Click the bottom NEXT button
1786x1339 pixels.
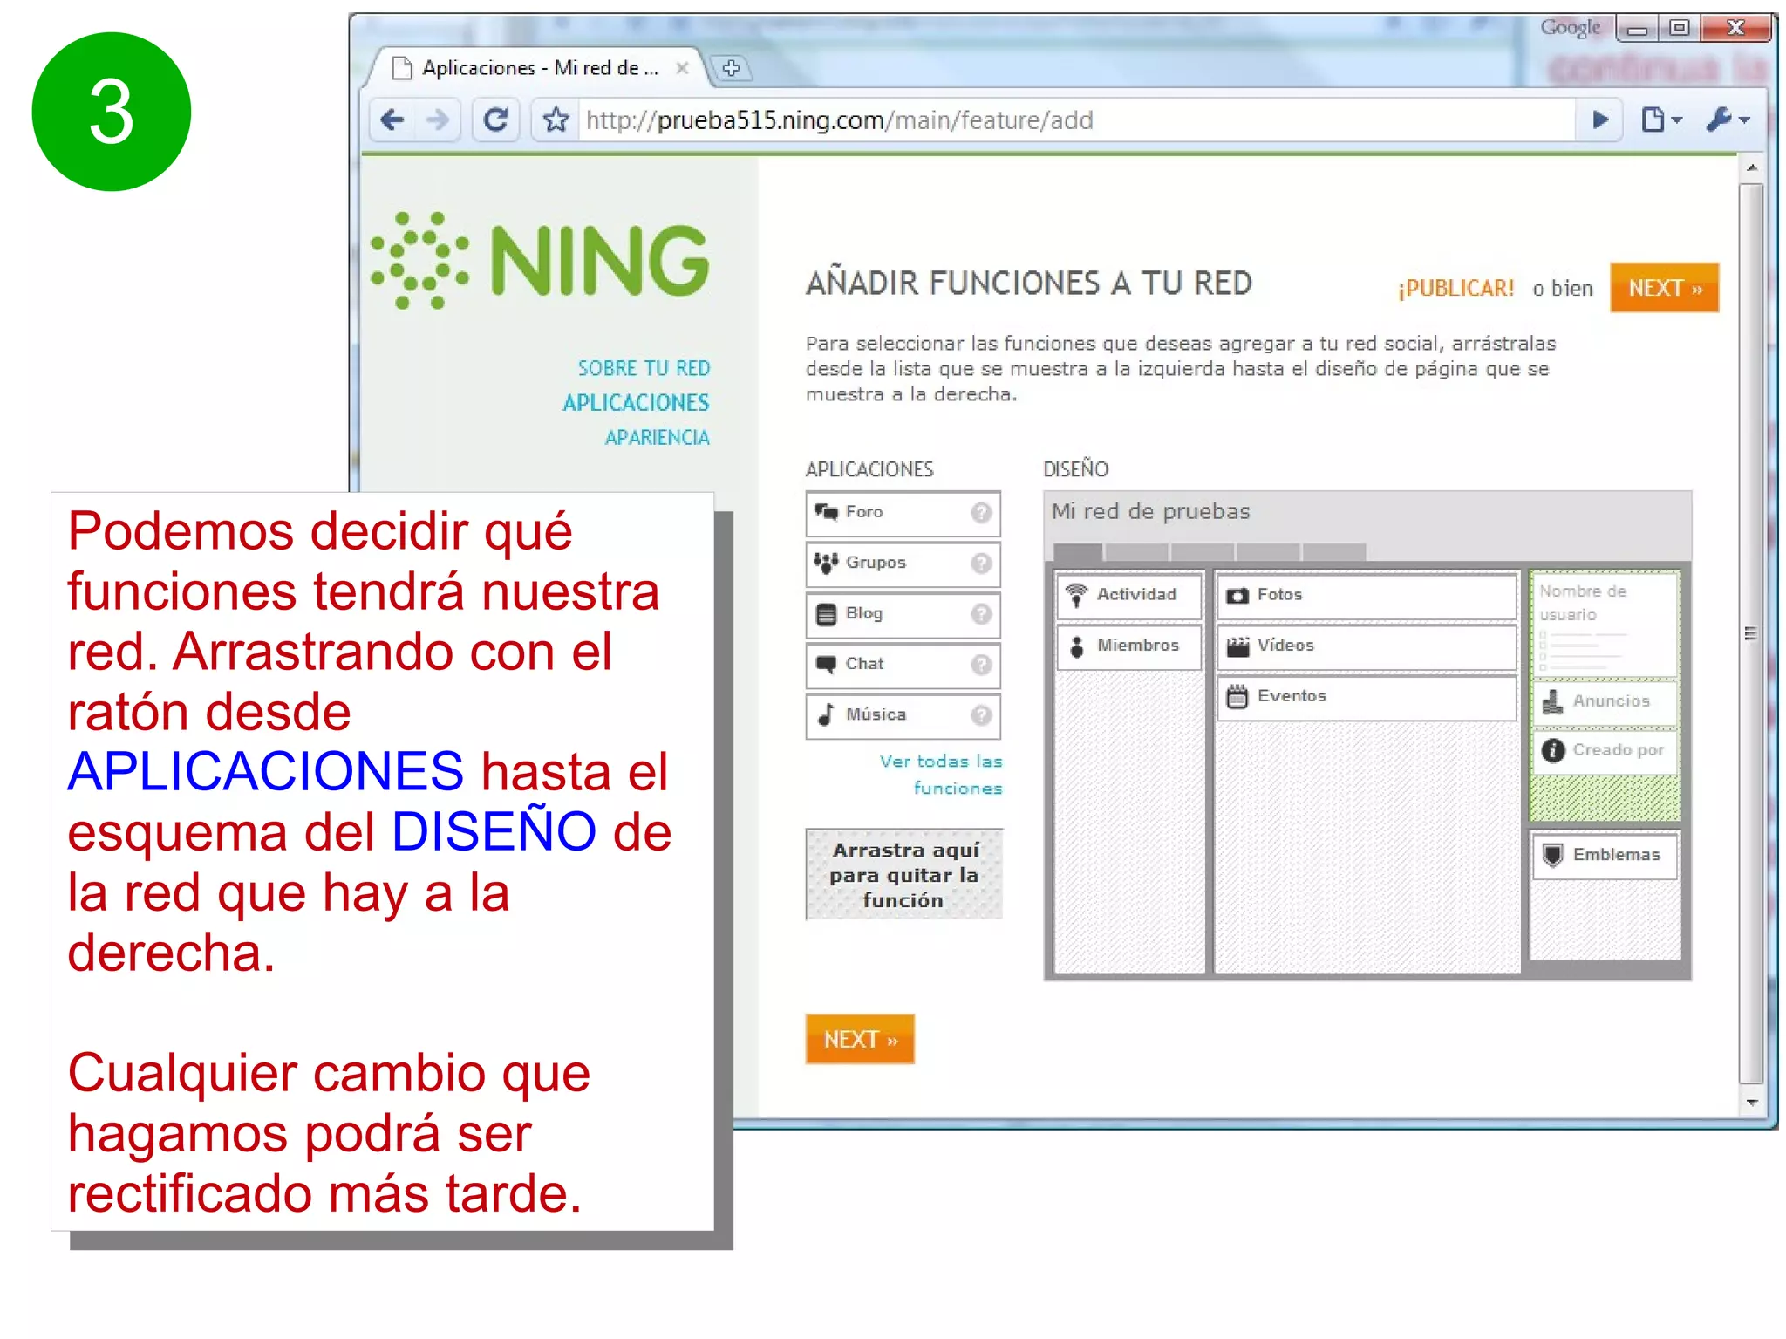pos(860,1039)
